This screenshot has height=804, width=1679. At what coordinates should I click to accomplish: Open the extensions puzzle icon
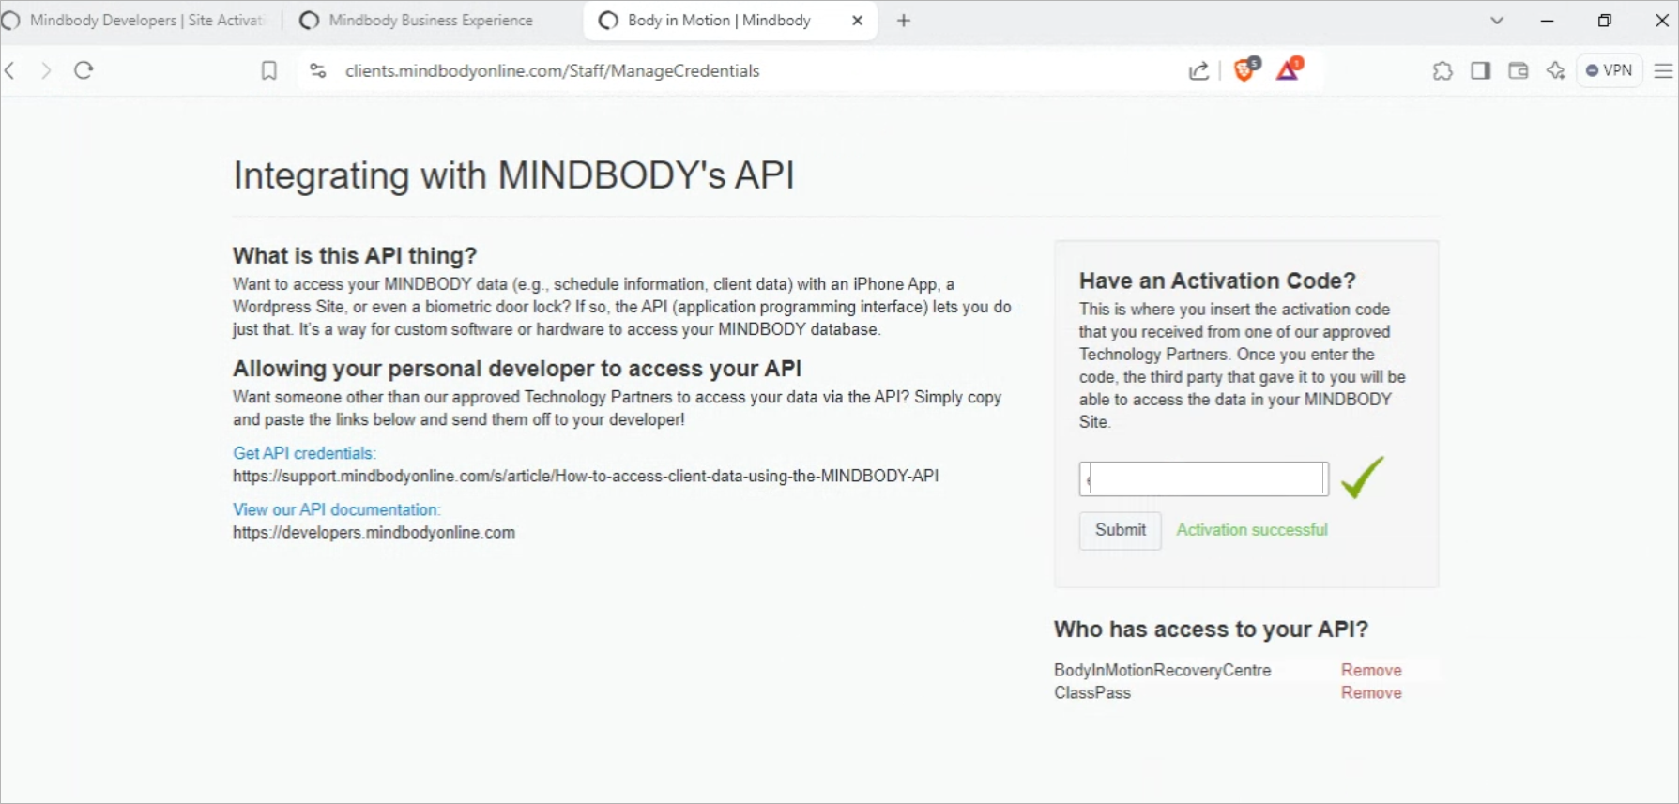click(1442, 70)
